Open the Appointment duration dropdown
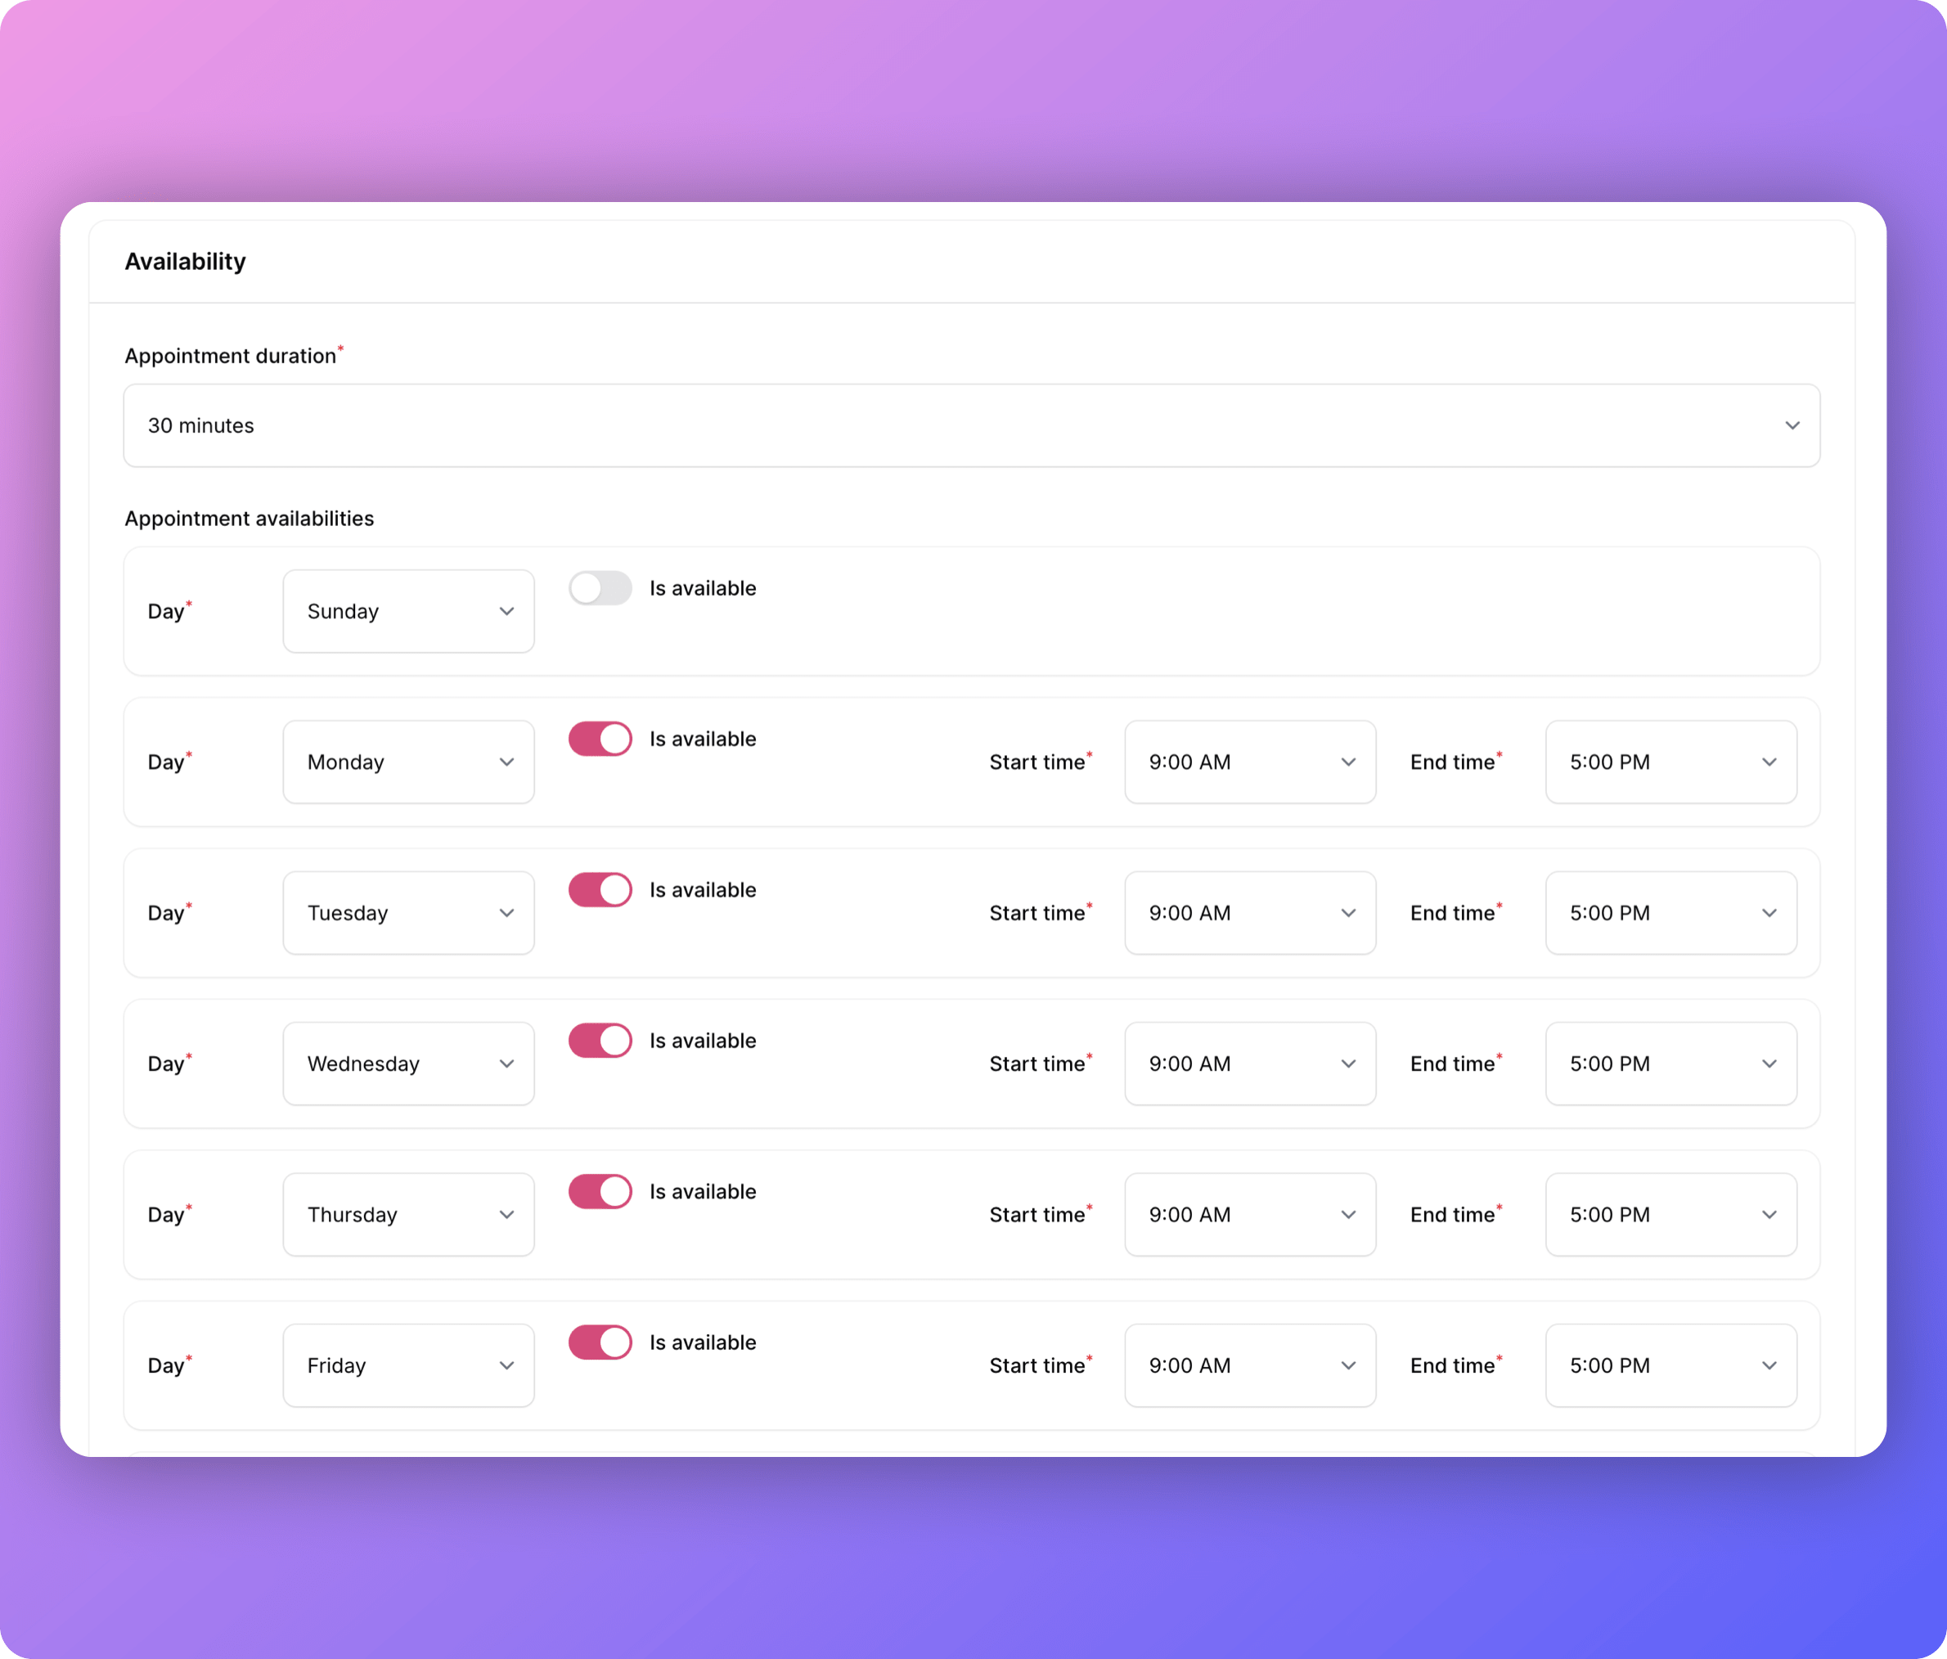This screenshot has width=1947, height=1659. point(971,425)
